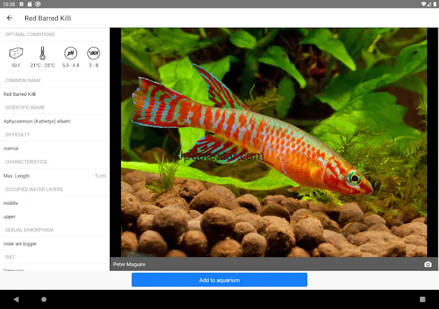Tap 'Aphyosemion (Kathetys) elberti' scientific name
439x309 pixels.
(x=37, y=121)
